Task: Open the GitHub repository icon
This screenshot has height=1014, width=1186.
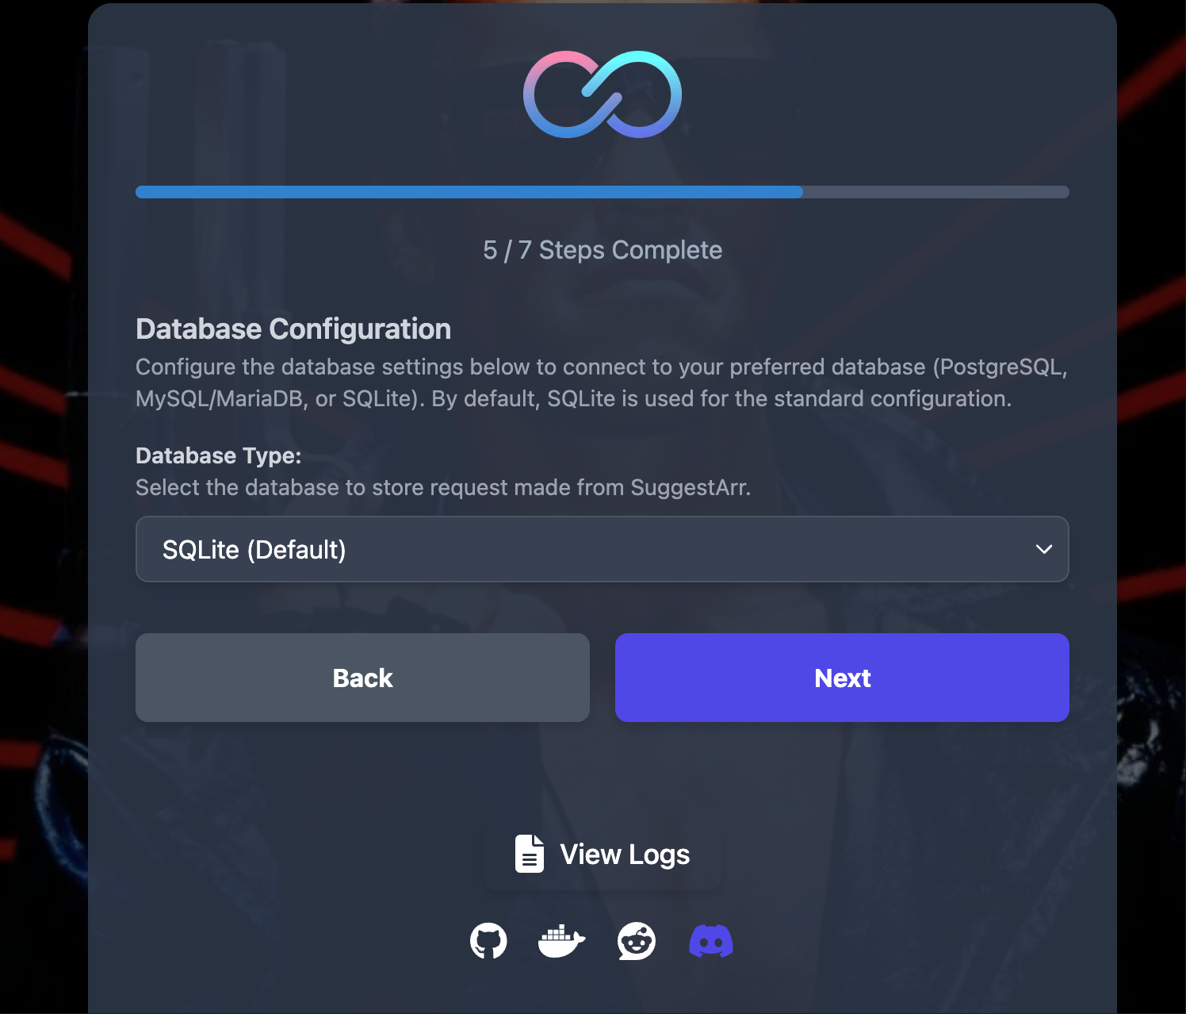Action: click(488, 941)
